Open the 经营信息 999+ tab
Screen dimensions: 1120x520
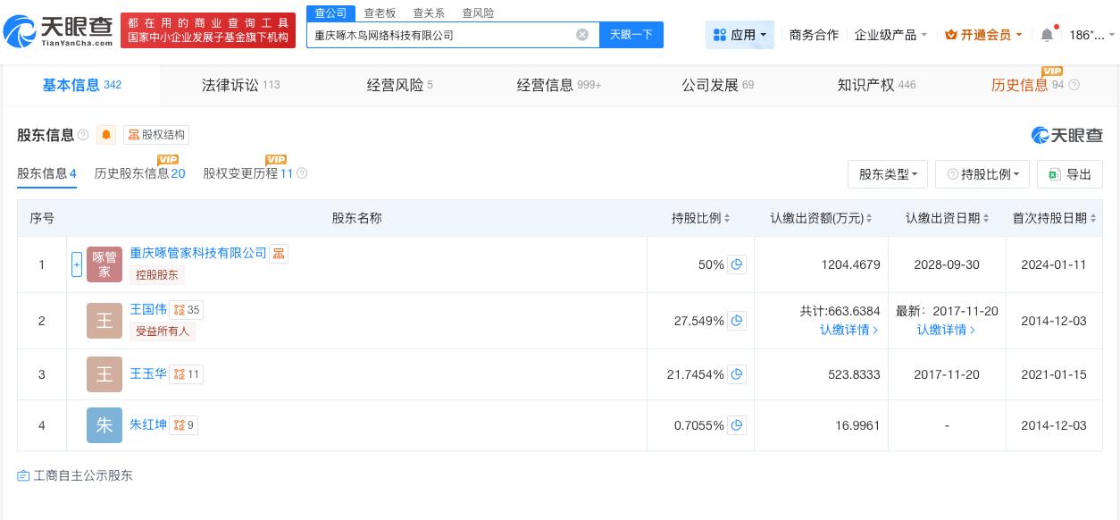point(559,85)
